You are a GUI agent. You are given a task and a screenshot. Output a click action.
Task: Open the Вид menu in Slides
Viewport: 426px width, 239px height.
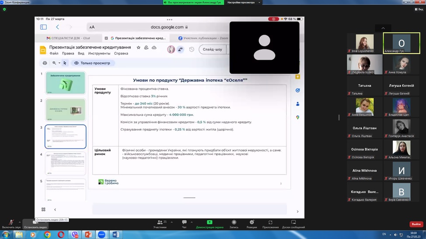(81, 53)
